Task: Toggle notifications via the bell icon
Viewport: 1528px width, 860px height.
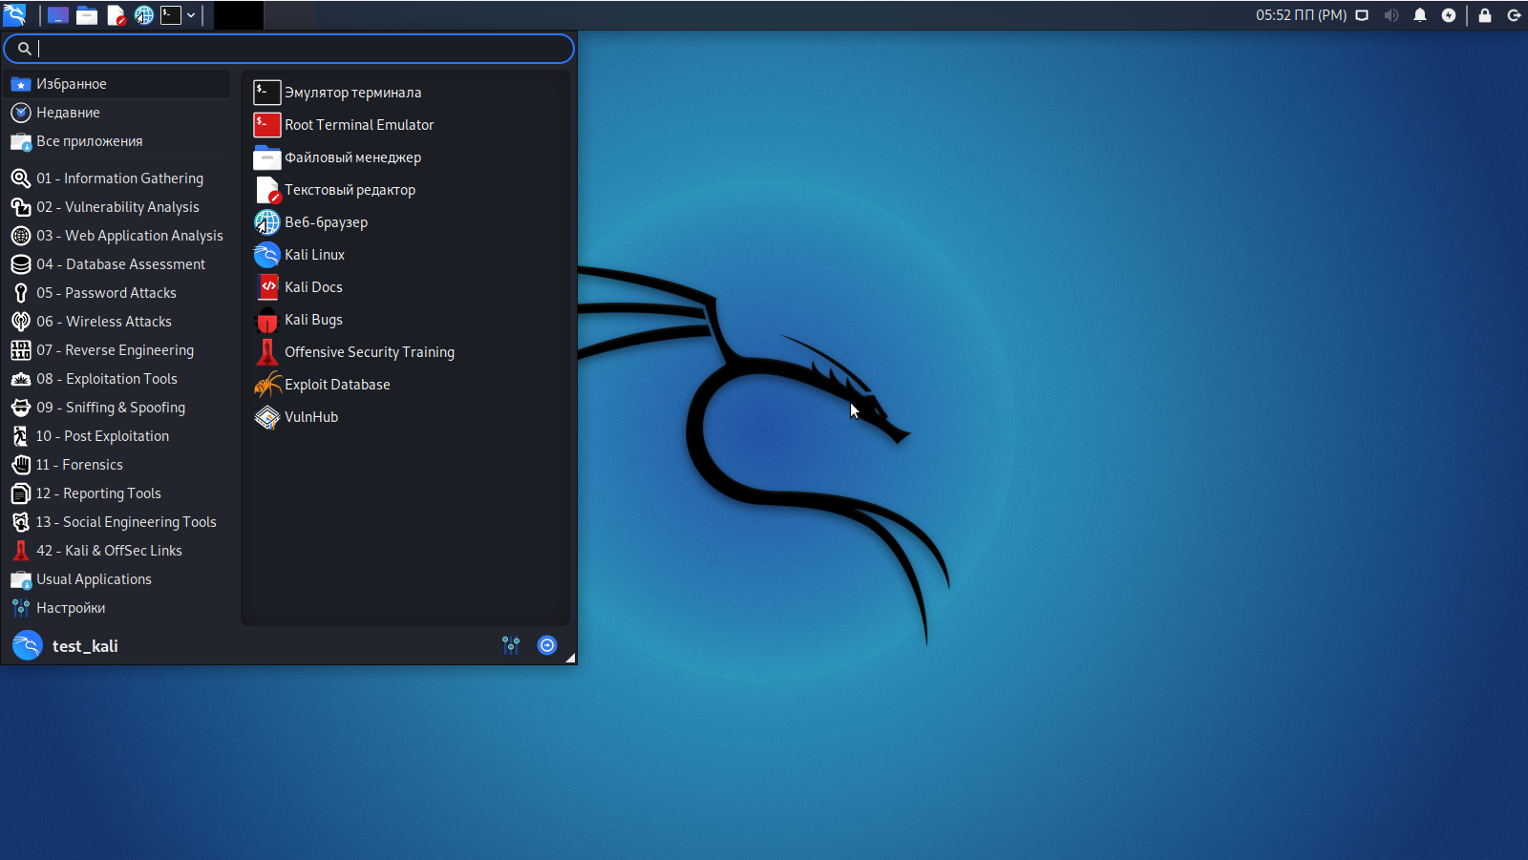Action: tap(1420, 15)
